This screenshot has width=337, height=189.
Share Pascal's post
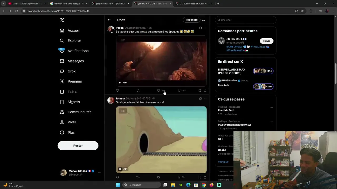(205, 91)
